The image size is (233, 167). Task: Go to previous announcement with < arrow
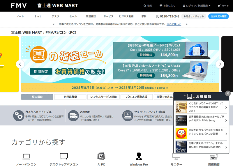coord(54,24)
